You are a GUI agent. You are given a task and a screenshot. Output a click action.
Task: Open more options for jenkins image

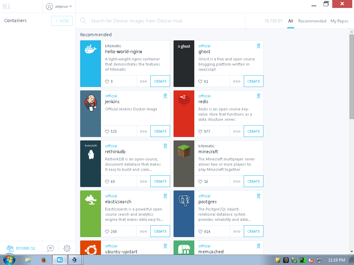(x=143, y=131)
